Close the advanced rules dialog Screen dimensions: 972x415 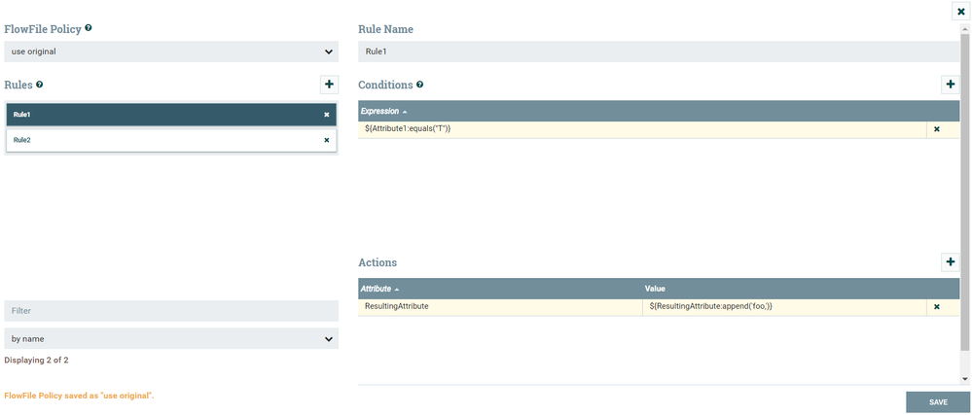point(961,11)
